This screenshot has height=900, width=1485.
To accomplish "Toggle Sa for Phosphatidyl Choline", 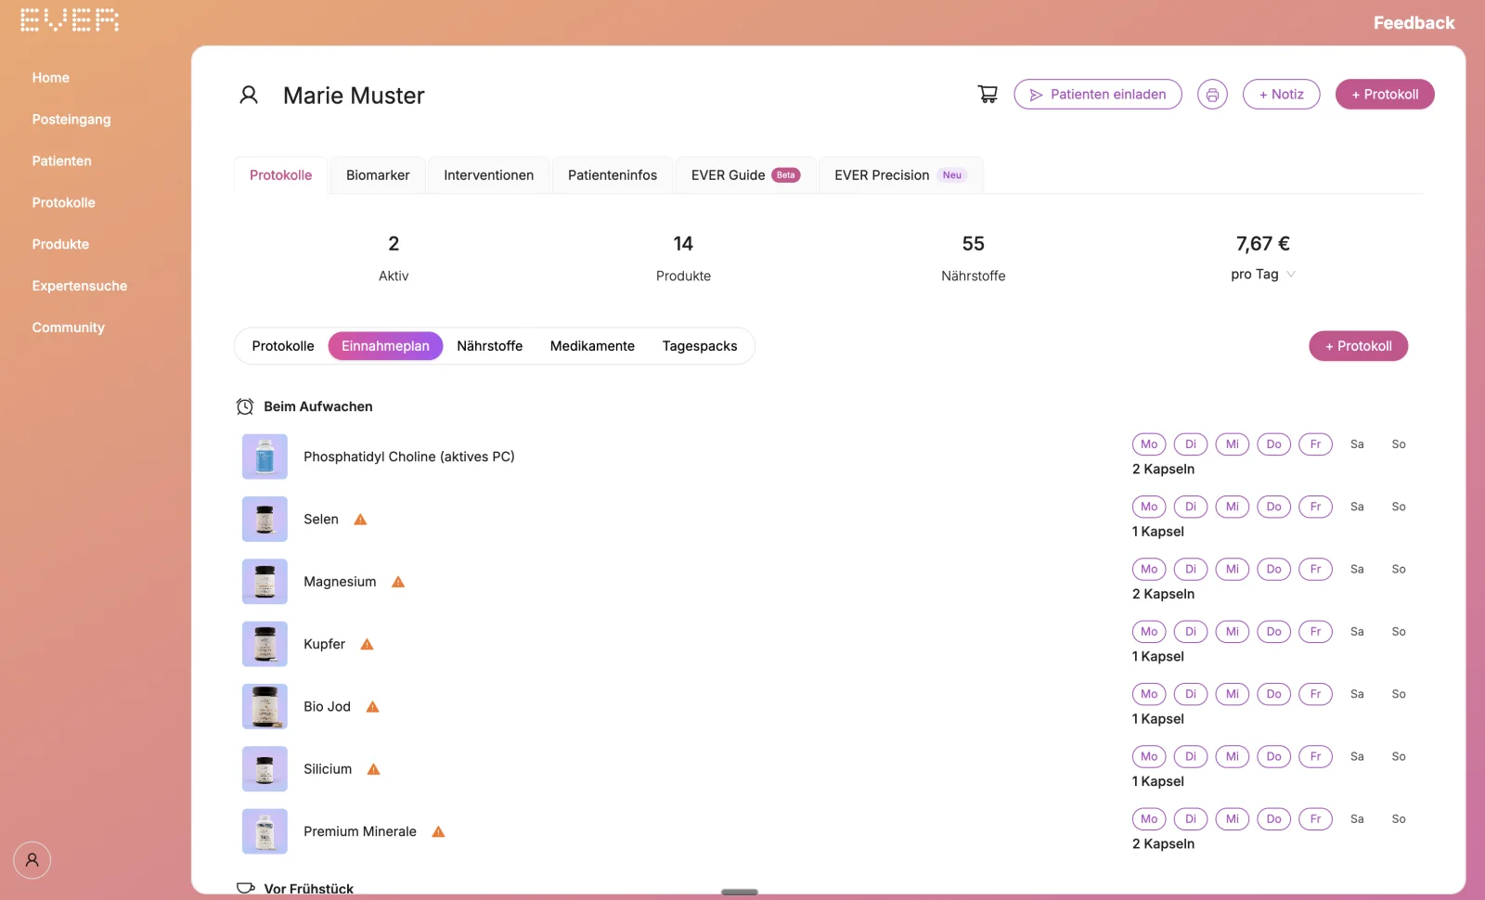I will tap(1357, 444).
